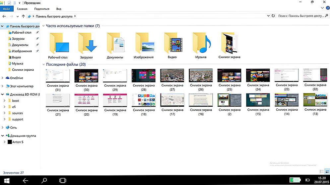Viewport: 330px width, 185px height.
Task: Unpin Рабочий стол from quick access
Action: [37, 32]
